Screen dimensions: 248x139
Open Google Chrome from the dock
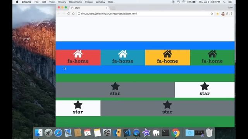point(176,133)
